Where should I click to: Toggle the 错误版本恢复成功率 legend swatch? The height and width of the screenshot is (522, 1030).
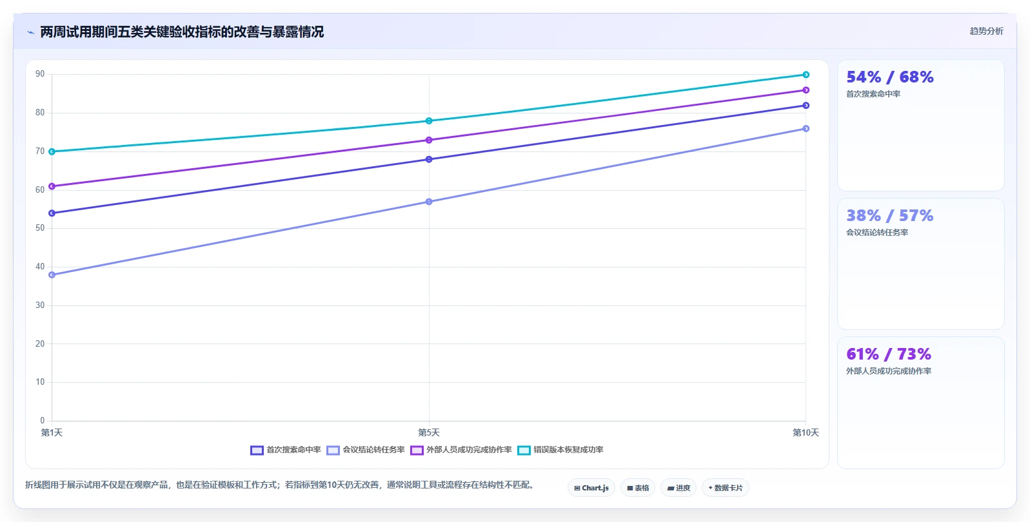tap(524, 450)
